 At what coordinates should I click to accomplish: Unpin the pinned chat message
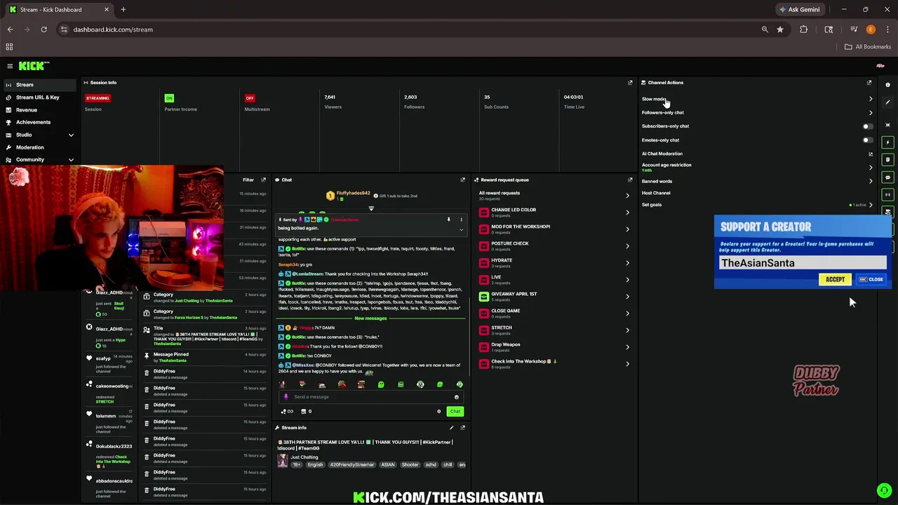pos(448,220)
